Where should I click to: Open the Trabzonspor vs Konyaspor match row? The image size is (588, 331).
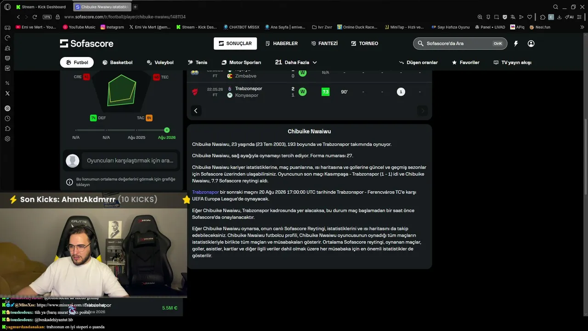click(x=309, y=92)
